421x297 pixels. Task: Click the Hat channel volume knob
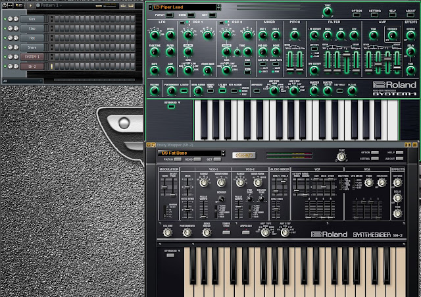16,38
